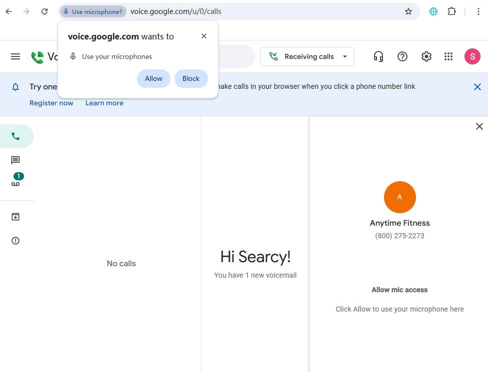Block microphone access for voice.google.com

pos(191,78)
